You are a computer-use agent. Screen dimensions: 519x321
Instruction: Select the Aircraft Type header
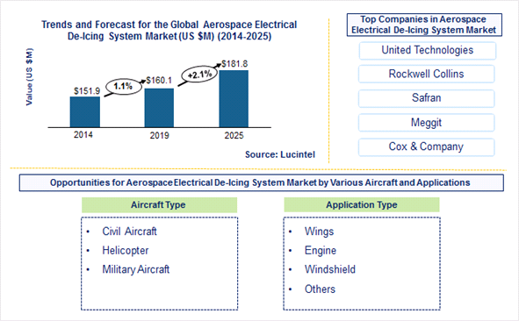click(x=159, y=205)
